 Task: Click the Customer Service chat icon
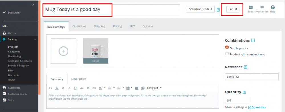(x=4, y=94)
